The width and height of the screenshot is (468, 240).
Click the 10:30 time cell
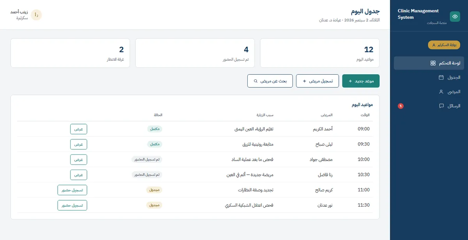(x=363, y=175)
